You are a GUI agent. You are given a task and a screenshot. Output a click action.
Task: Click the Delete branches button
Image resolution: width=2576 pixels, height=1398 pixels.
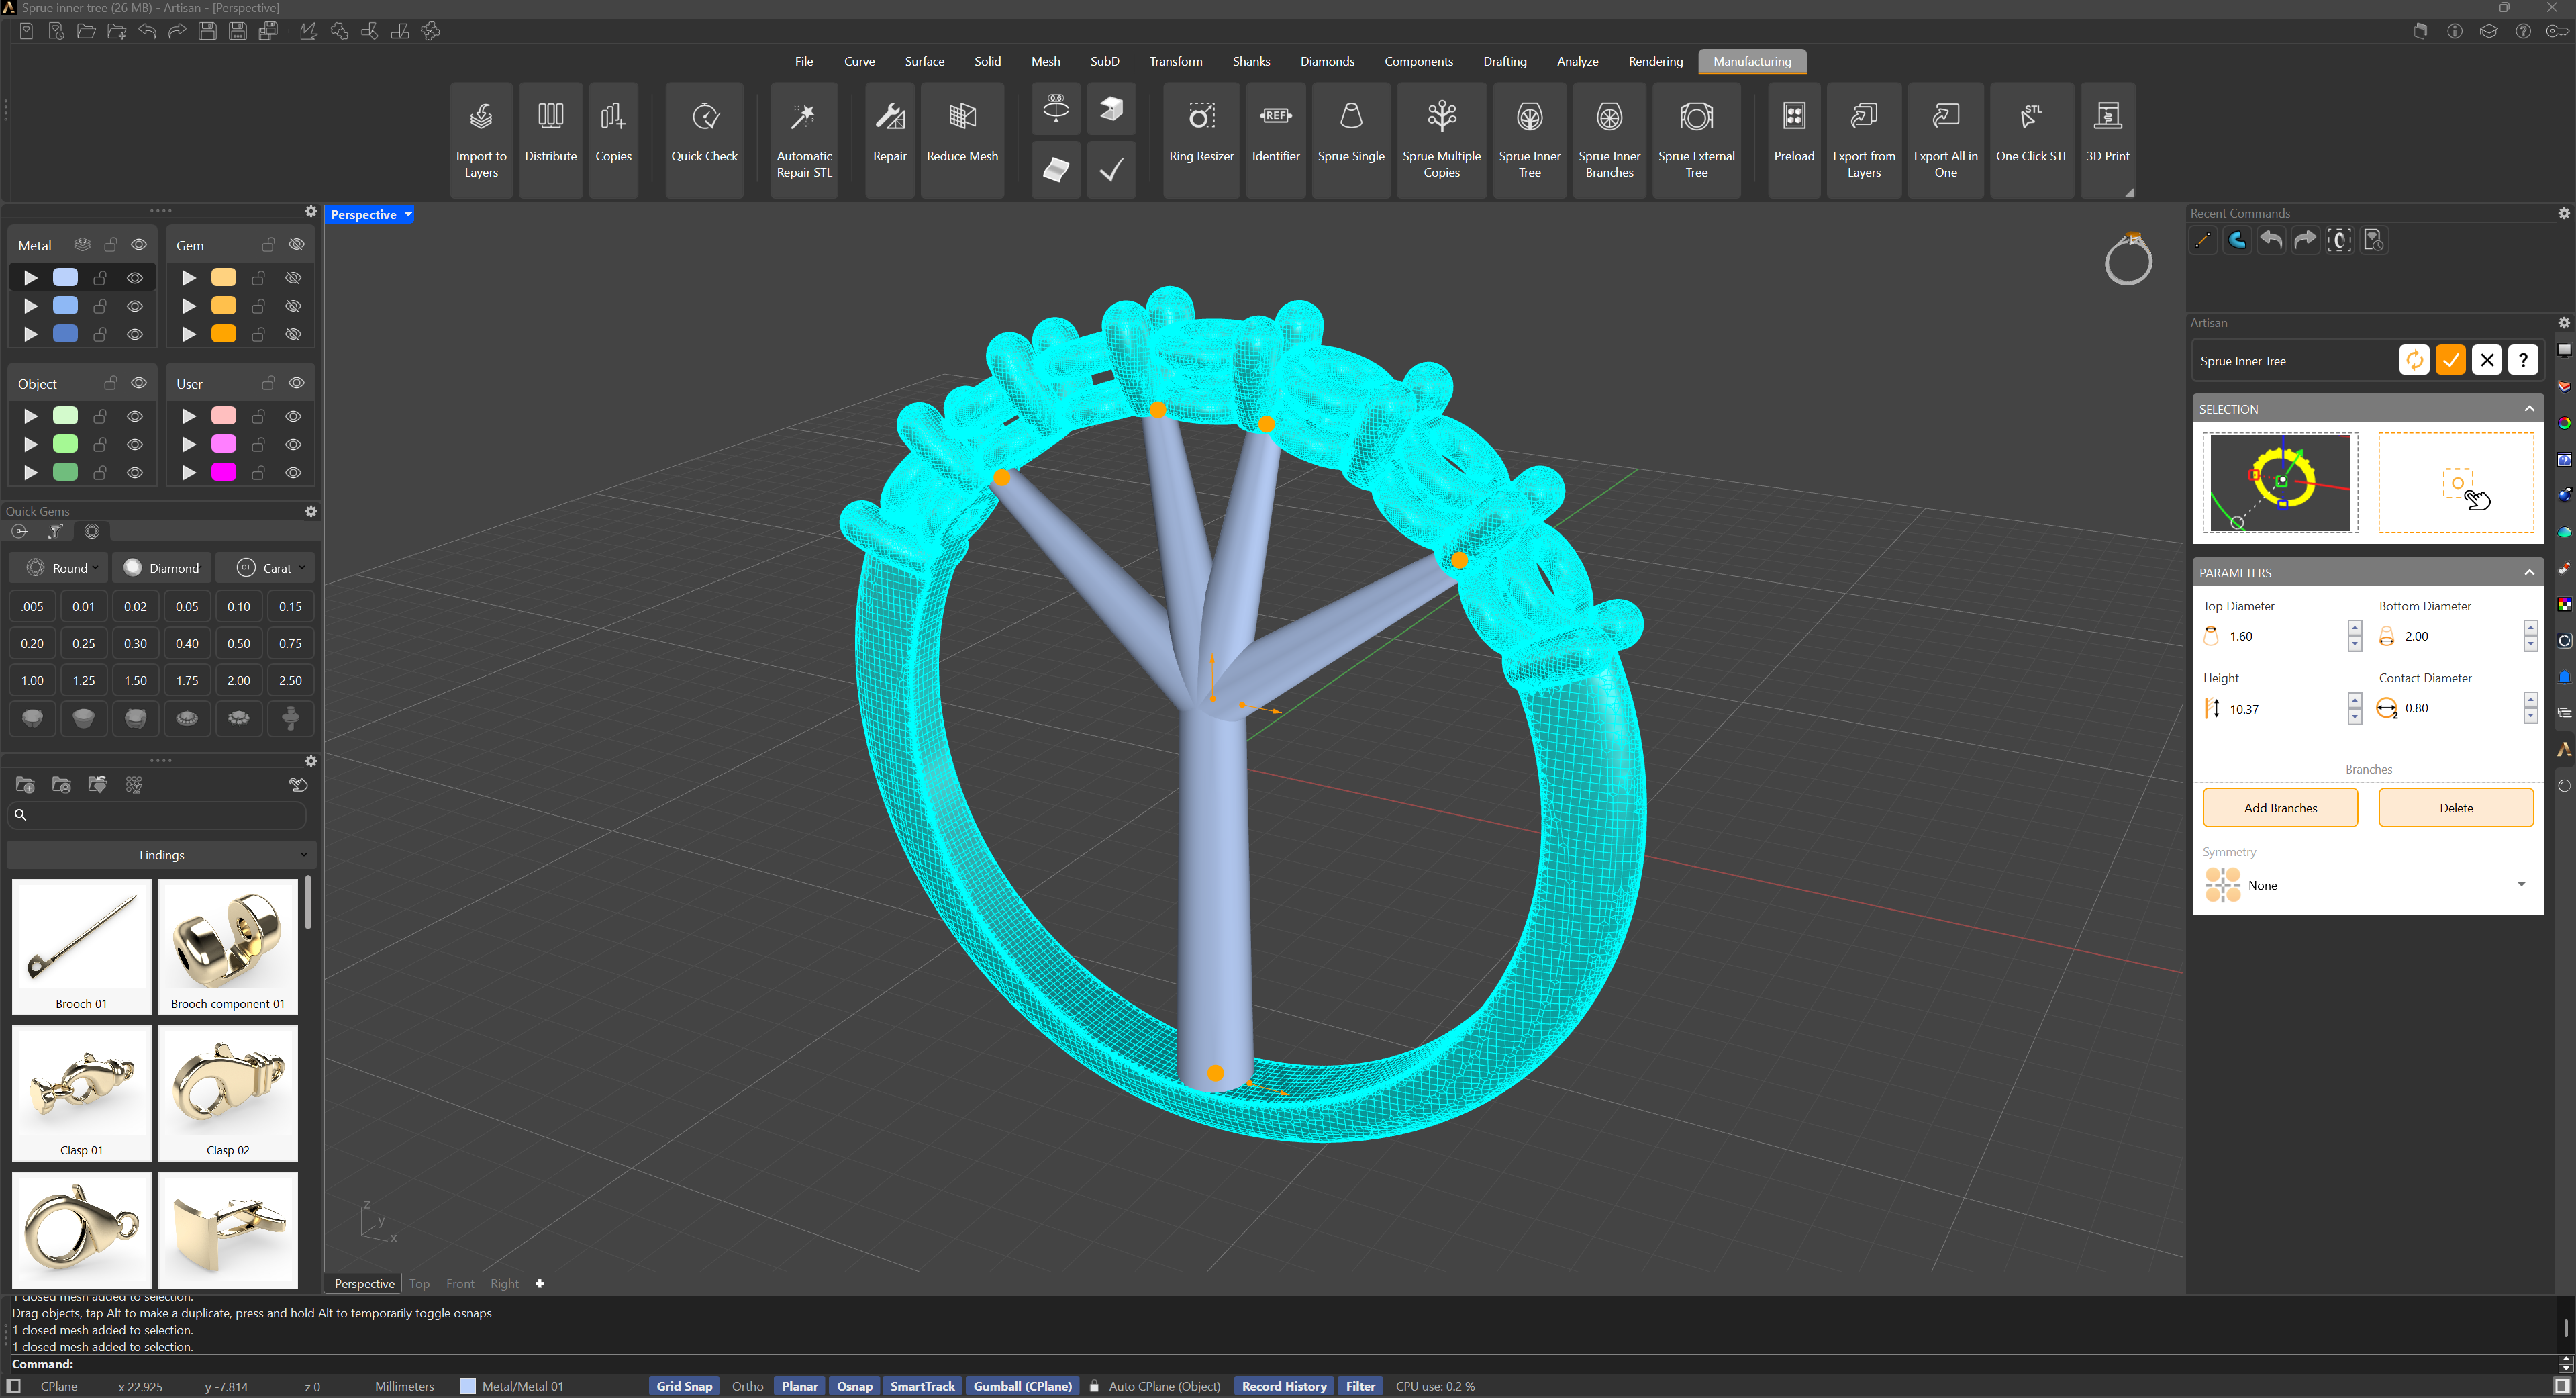coord(2456,808)
